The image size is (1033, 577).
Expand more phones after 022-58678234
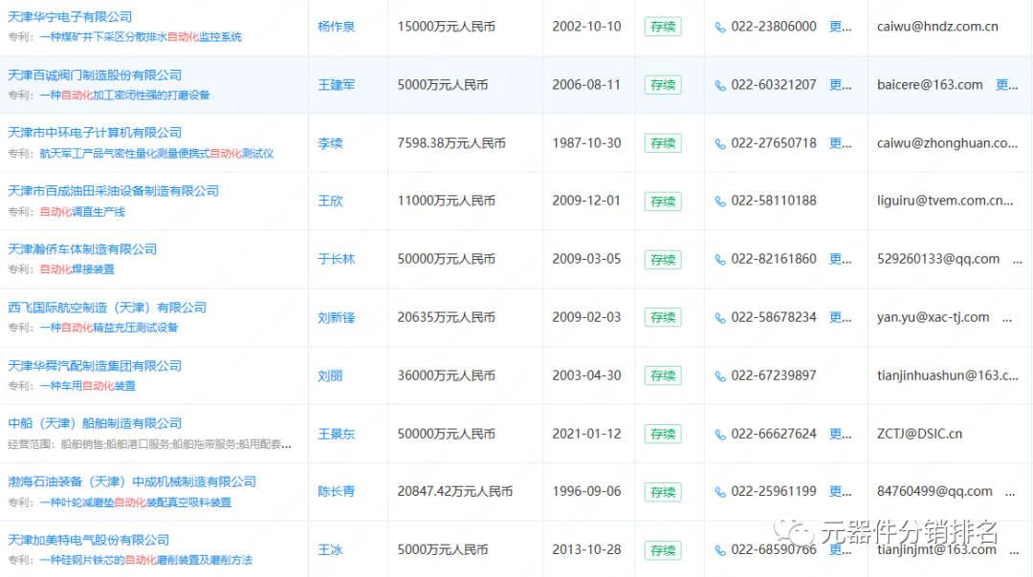[840, 317]
